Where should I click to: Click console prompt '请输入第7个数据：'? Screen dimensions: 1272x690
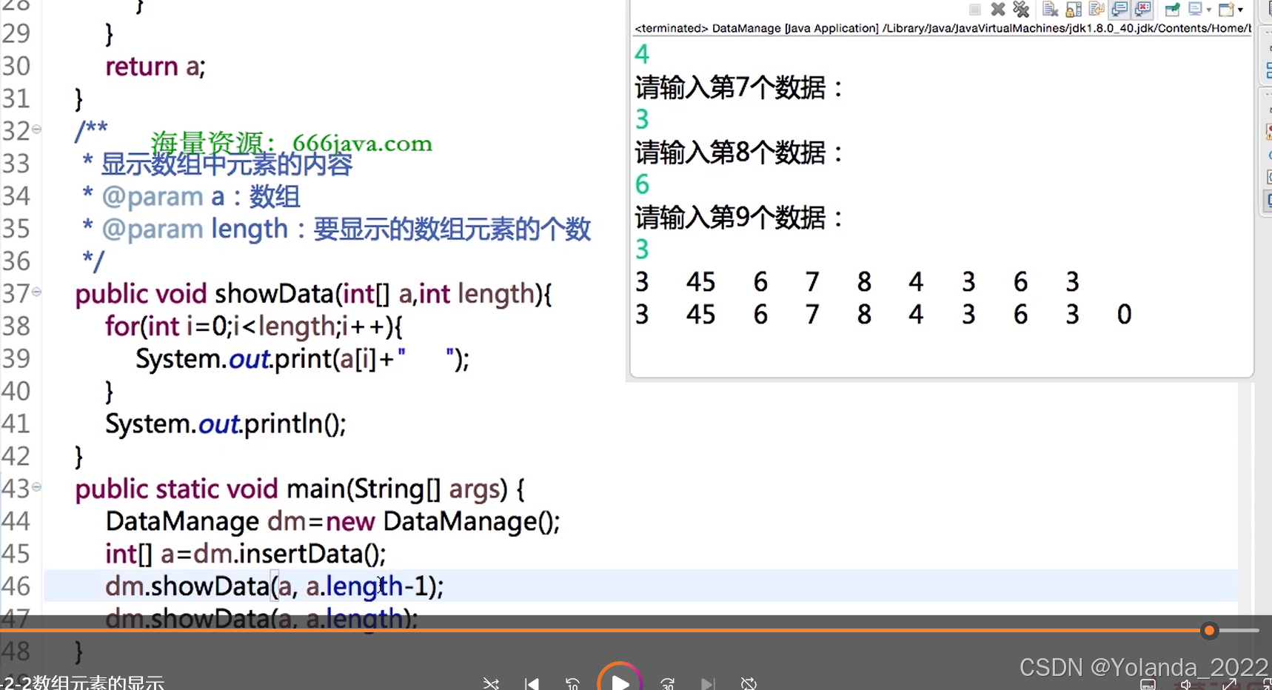[x=739, y=88]
